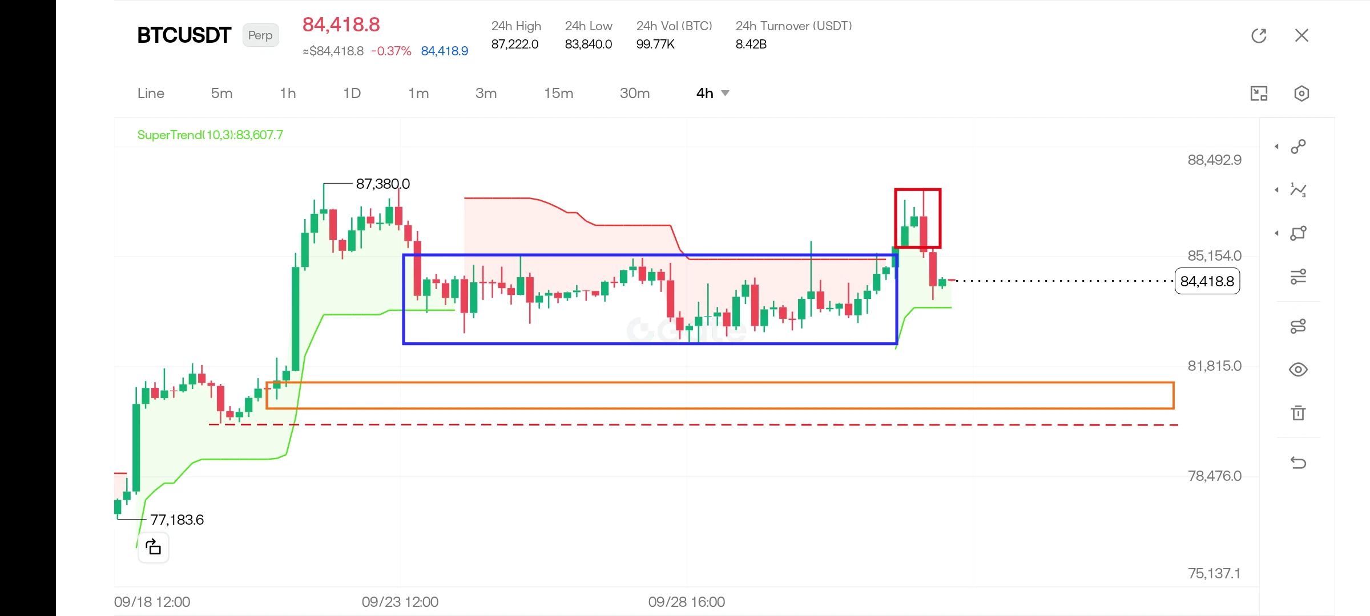Select the shape drawing tool
Image resolution: width=1370 pixels, height=616 pixels.
coord(1298,233)
